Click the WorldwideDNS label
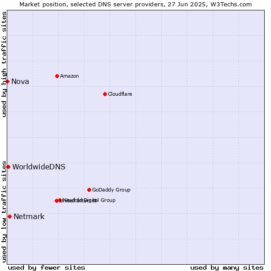 39,167
